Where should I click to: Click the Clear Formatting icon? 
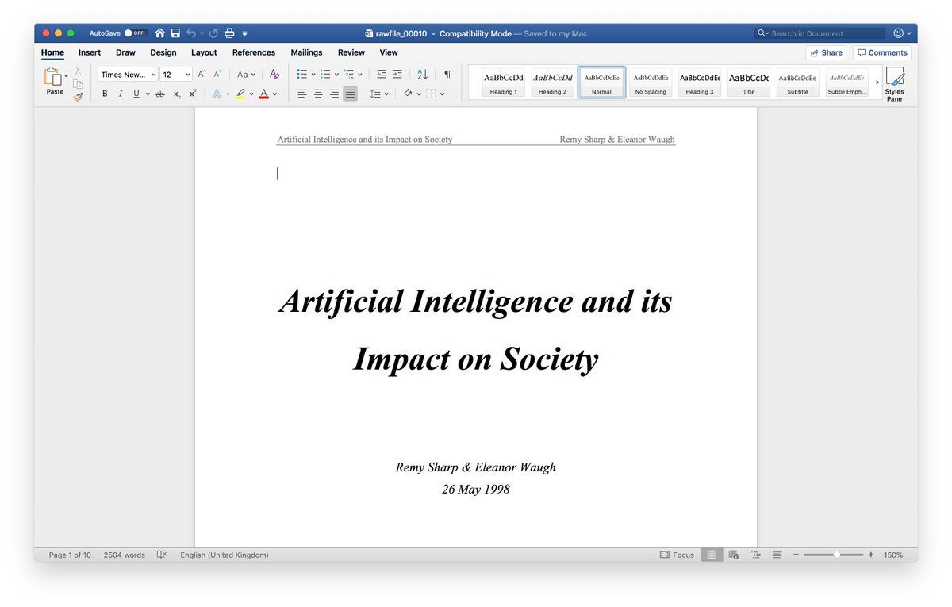274,75
